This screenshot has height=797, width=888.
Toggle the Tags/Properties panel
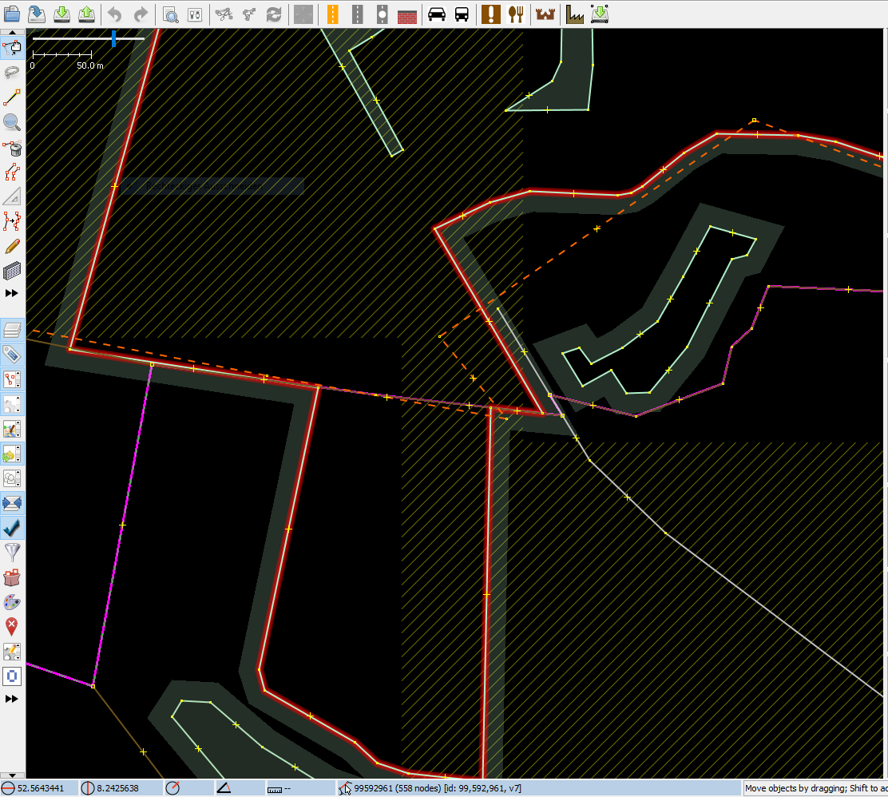[12, 355]
